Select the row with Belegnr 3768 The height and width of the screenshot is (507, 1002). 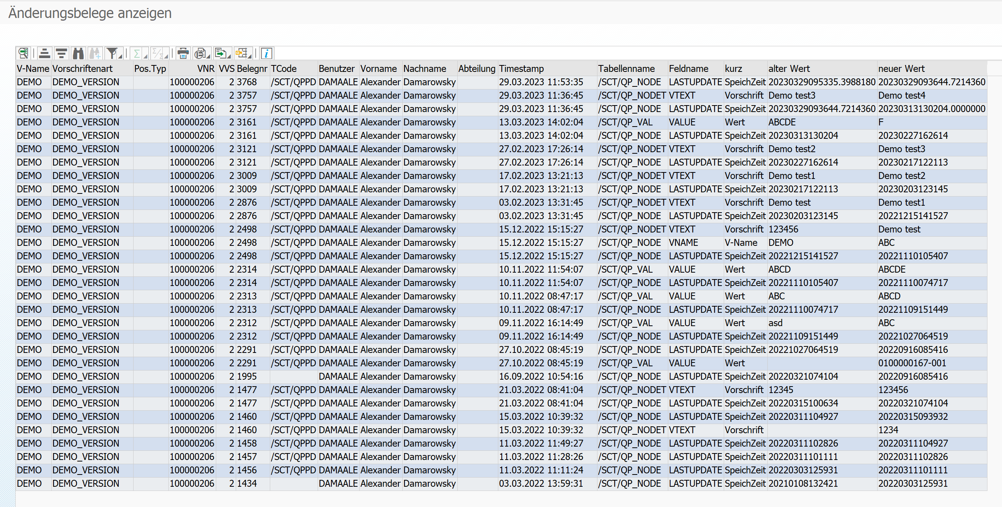(x=246, y=82)
